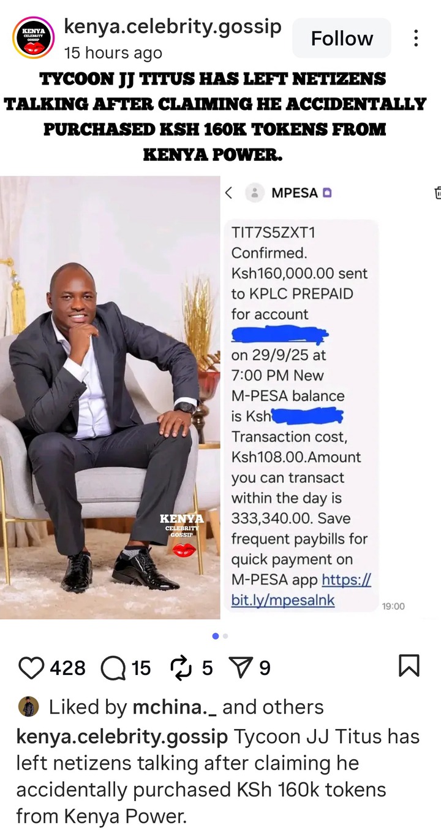The image size is (441, 837).
Task: Open comments via the speech bubble icon
Action: pos(113,668)
